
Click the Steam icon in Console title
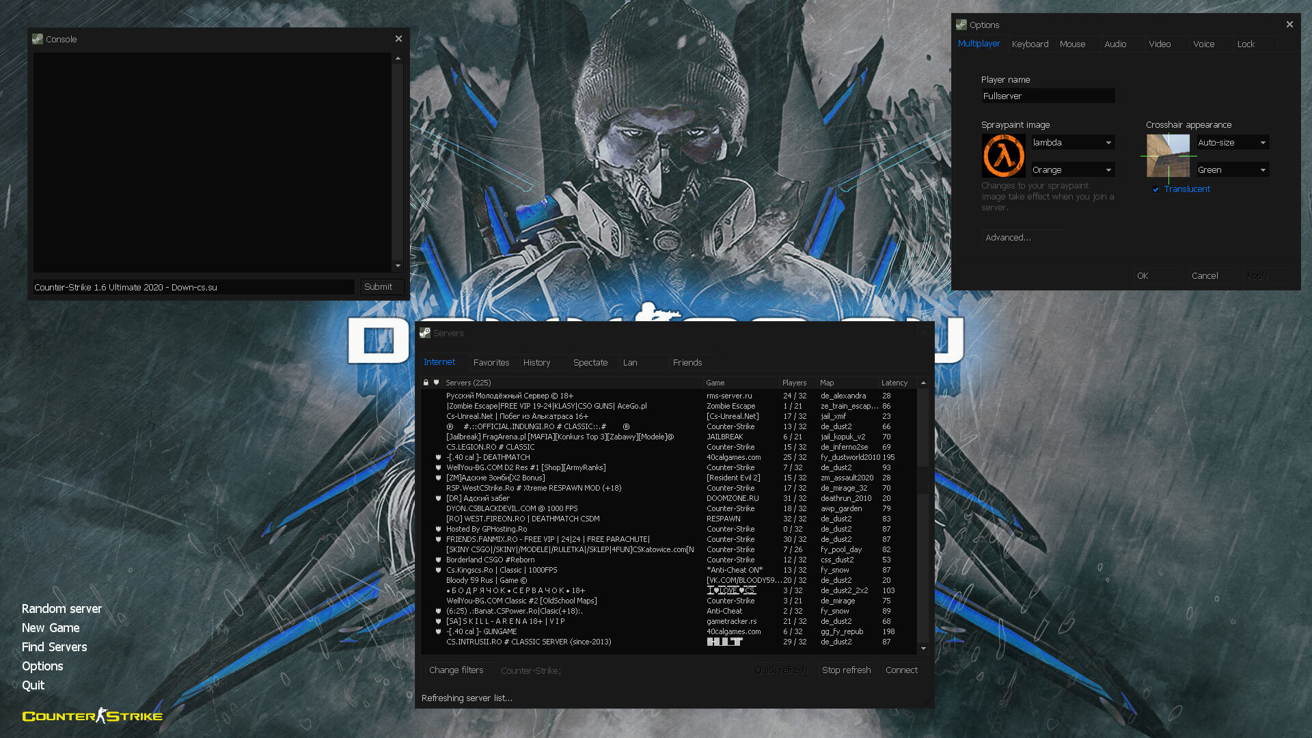38,39
